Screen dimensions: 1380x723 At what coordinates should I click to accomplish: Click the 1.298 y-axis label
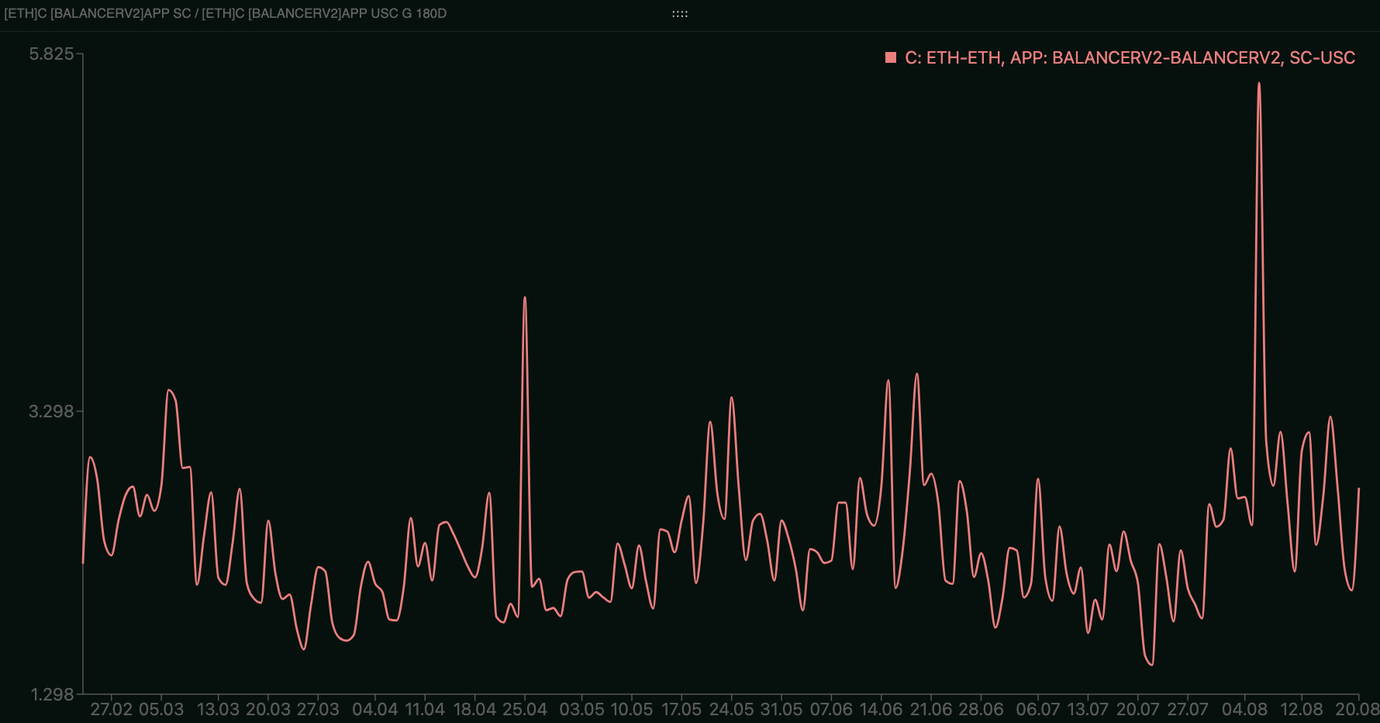tap(53, 694)
